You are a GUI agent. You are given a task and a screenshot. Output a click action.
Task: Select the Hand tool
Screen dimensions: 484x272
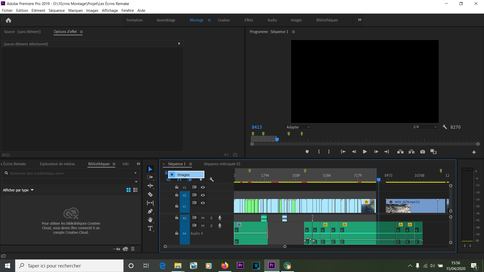point(150,220)
